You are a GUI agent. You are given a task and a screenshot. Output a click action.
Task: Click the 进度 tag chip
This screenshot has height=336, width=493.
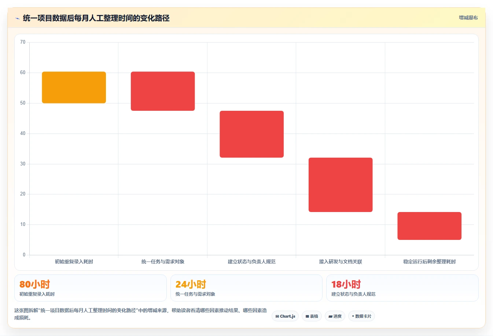tap(335, 316)
